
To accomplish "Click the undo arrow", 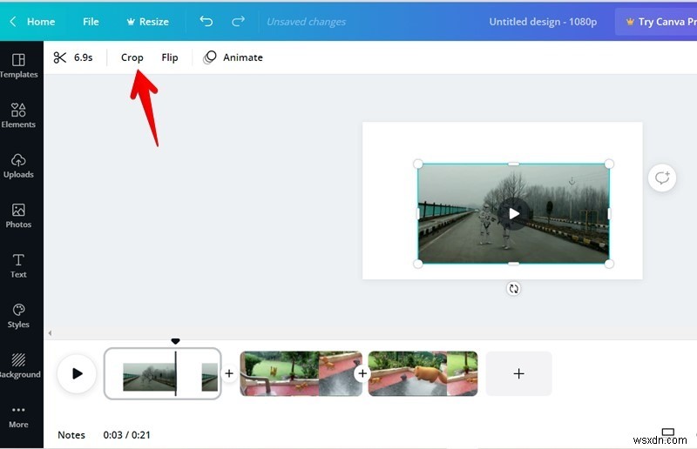I will pos(206,21).
